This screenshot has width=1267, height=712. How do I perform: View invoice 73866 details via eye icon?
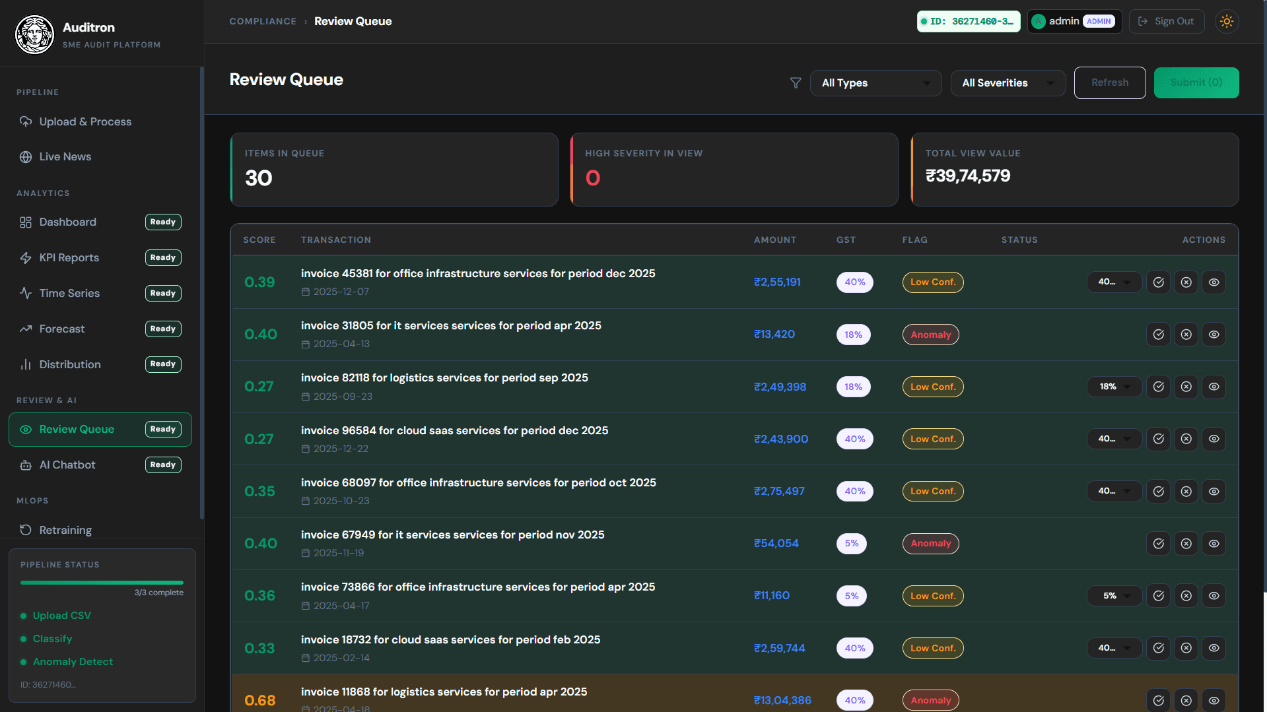coord(1214,596)
